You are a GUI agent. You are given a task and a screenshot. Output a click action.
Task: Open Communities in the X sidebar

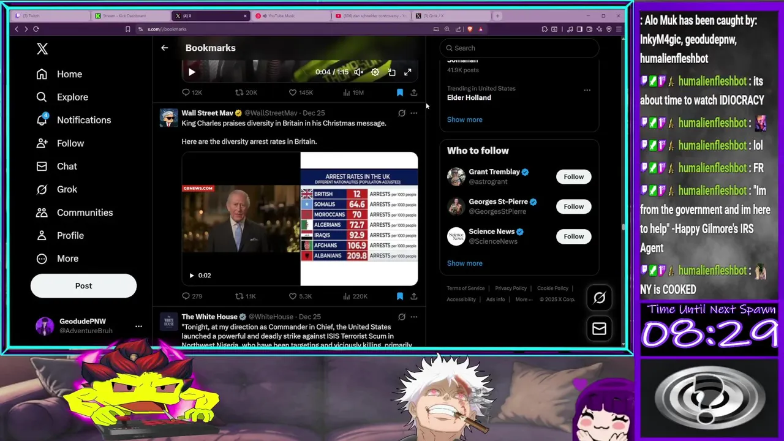click(x=74, y=213)
